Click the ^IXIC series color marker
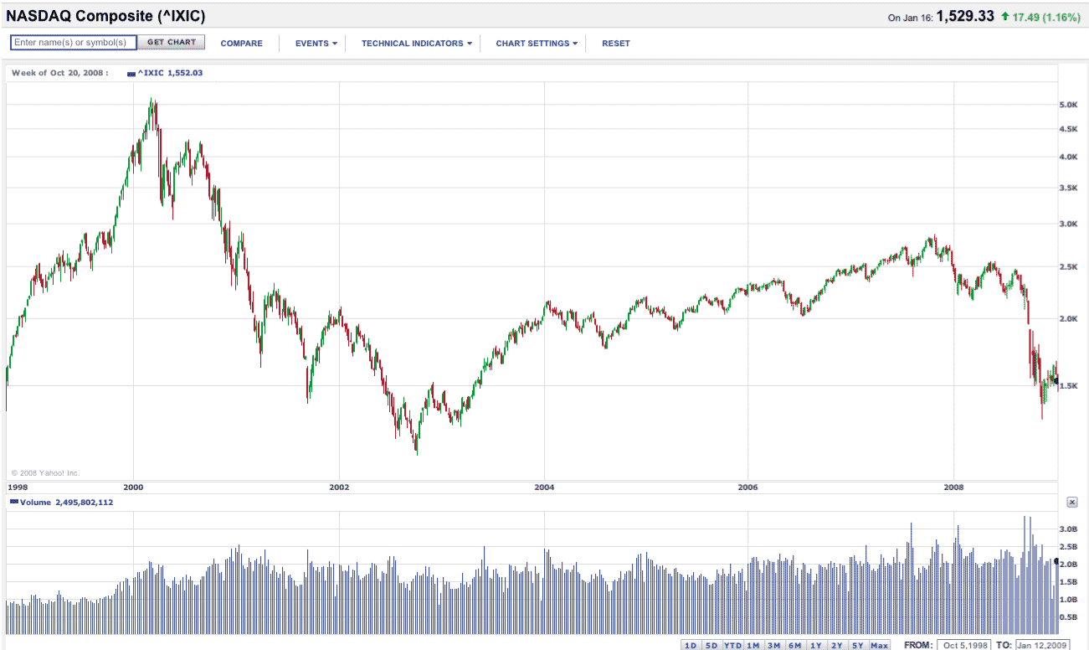Image resolution: width=1089 pixels, height=650 pixels. tap(131, 74)
